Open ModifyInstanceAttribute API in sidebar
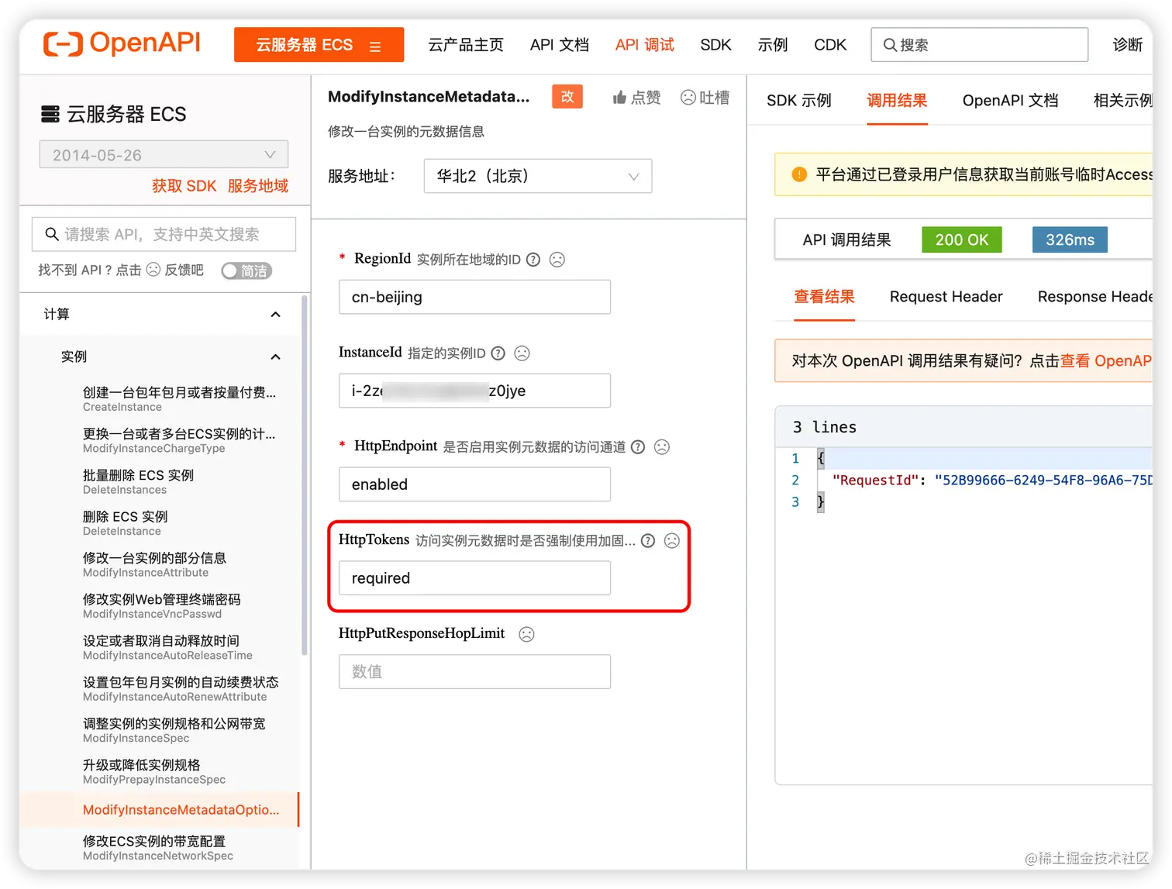The width and height of the screenshot is (1172, 889). [x=154, y=564]
